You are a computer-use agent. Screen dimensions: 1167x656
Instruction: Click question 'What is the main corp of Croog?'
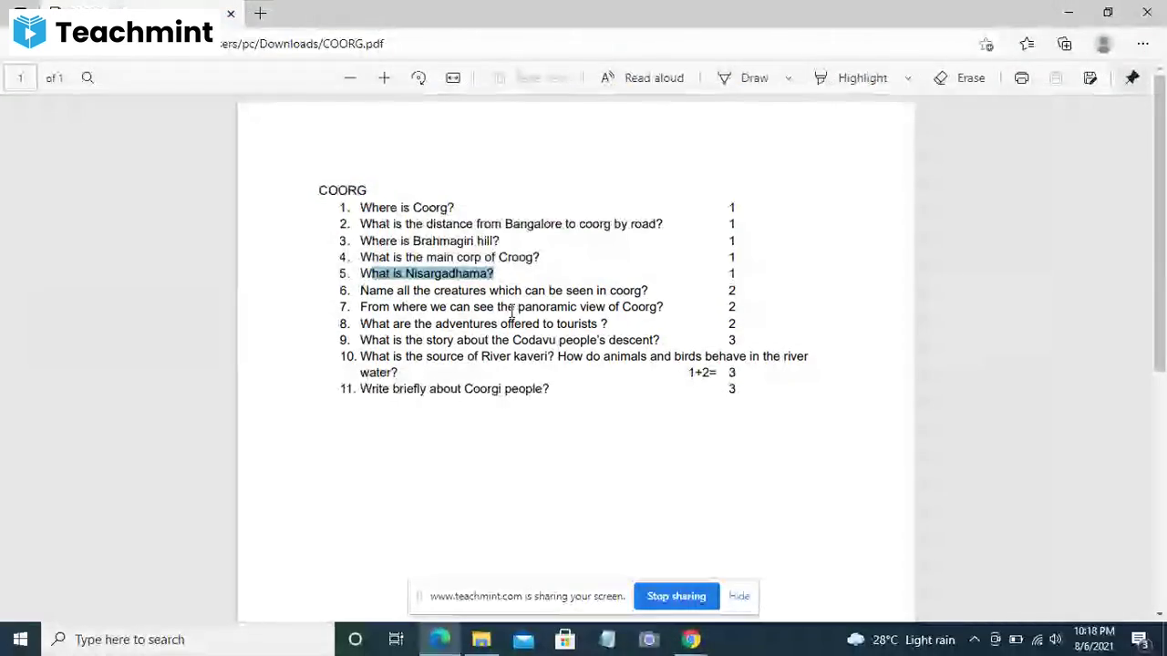tap(449, 257)
